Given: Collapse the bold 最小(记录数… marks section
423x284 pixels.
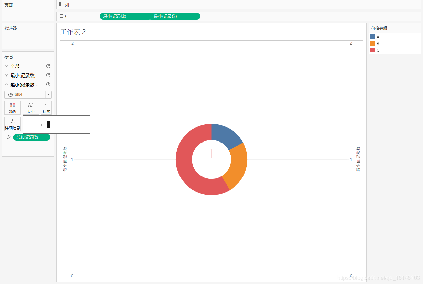Looking at the screenshot, I should click(x=7, y=85).
